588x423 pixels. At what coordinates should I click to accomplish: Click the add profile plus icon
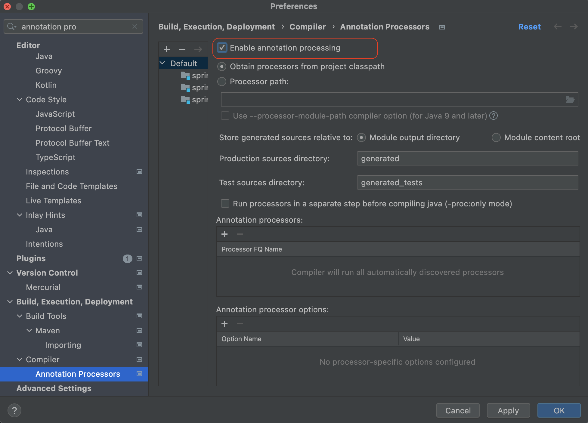pos(167,49)
